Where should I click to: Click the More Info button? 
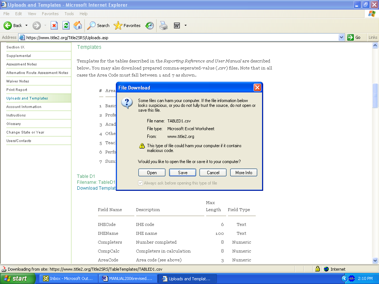pos(244,173)
